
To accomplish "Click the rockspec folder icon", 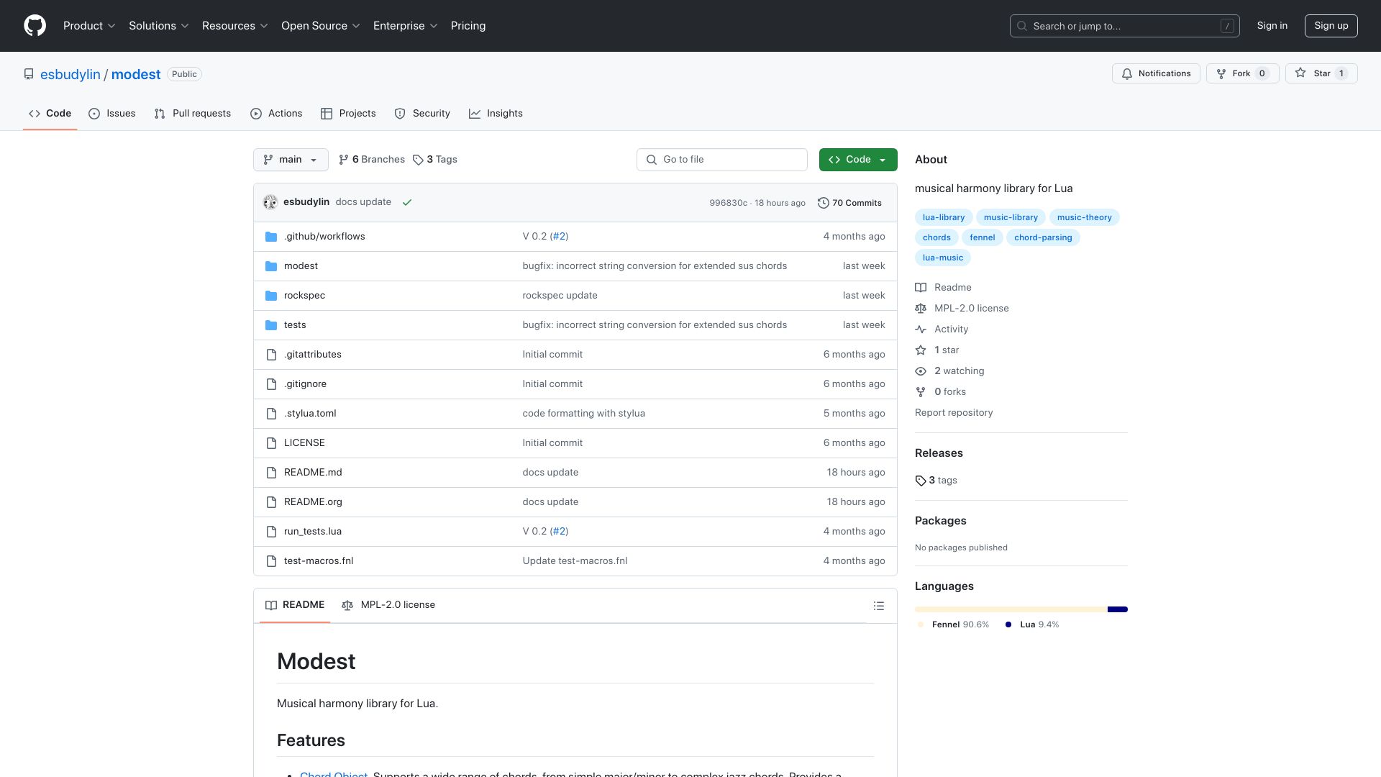I will point(271,296).
